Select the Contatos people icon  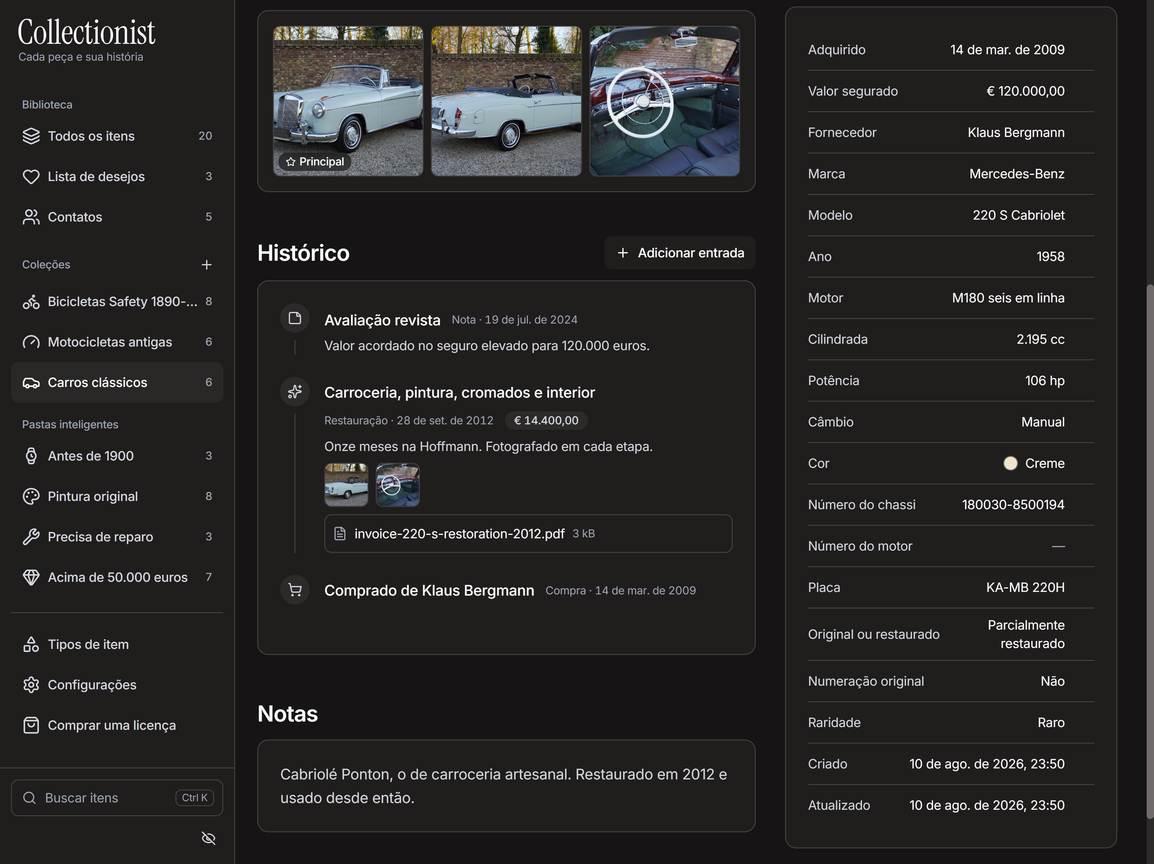pos(31,217)
